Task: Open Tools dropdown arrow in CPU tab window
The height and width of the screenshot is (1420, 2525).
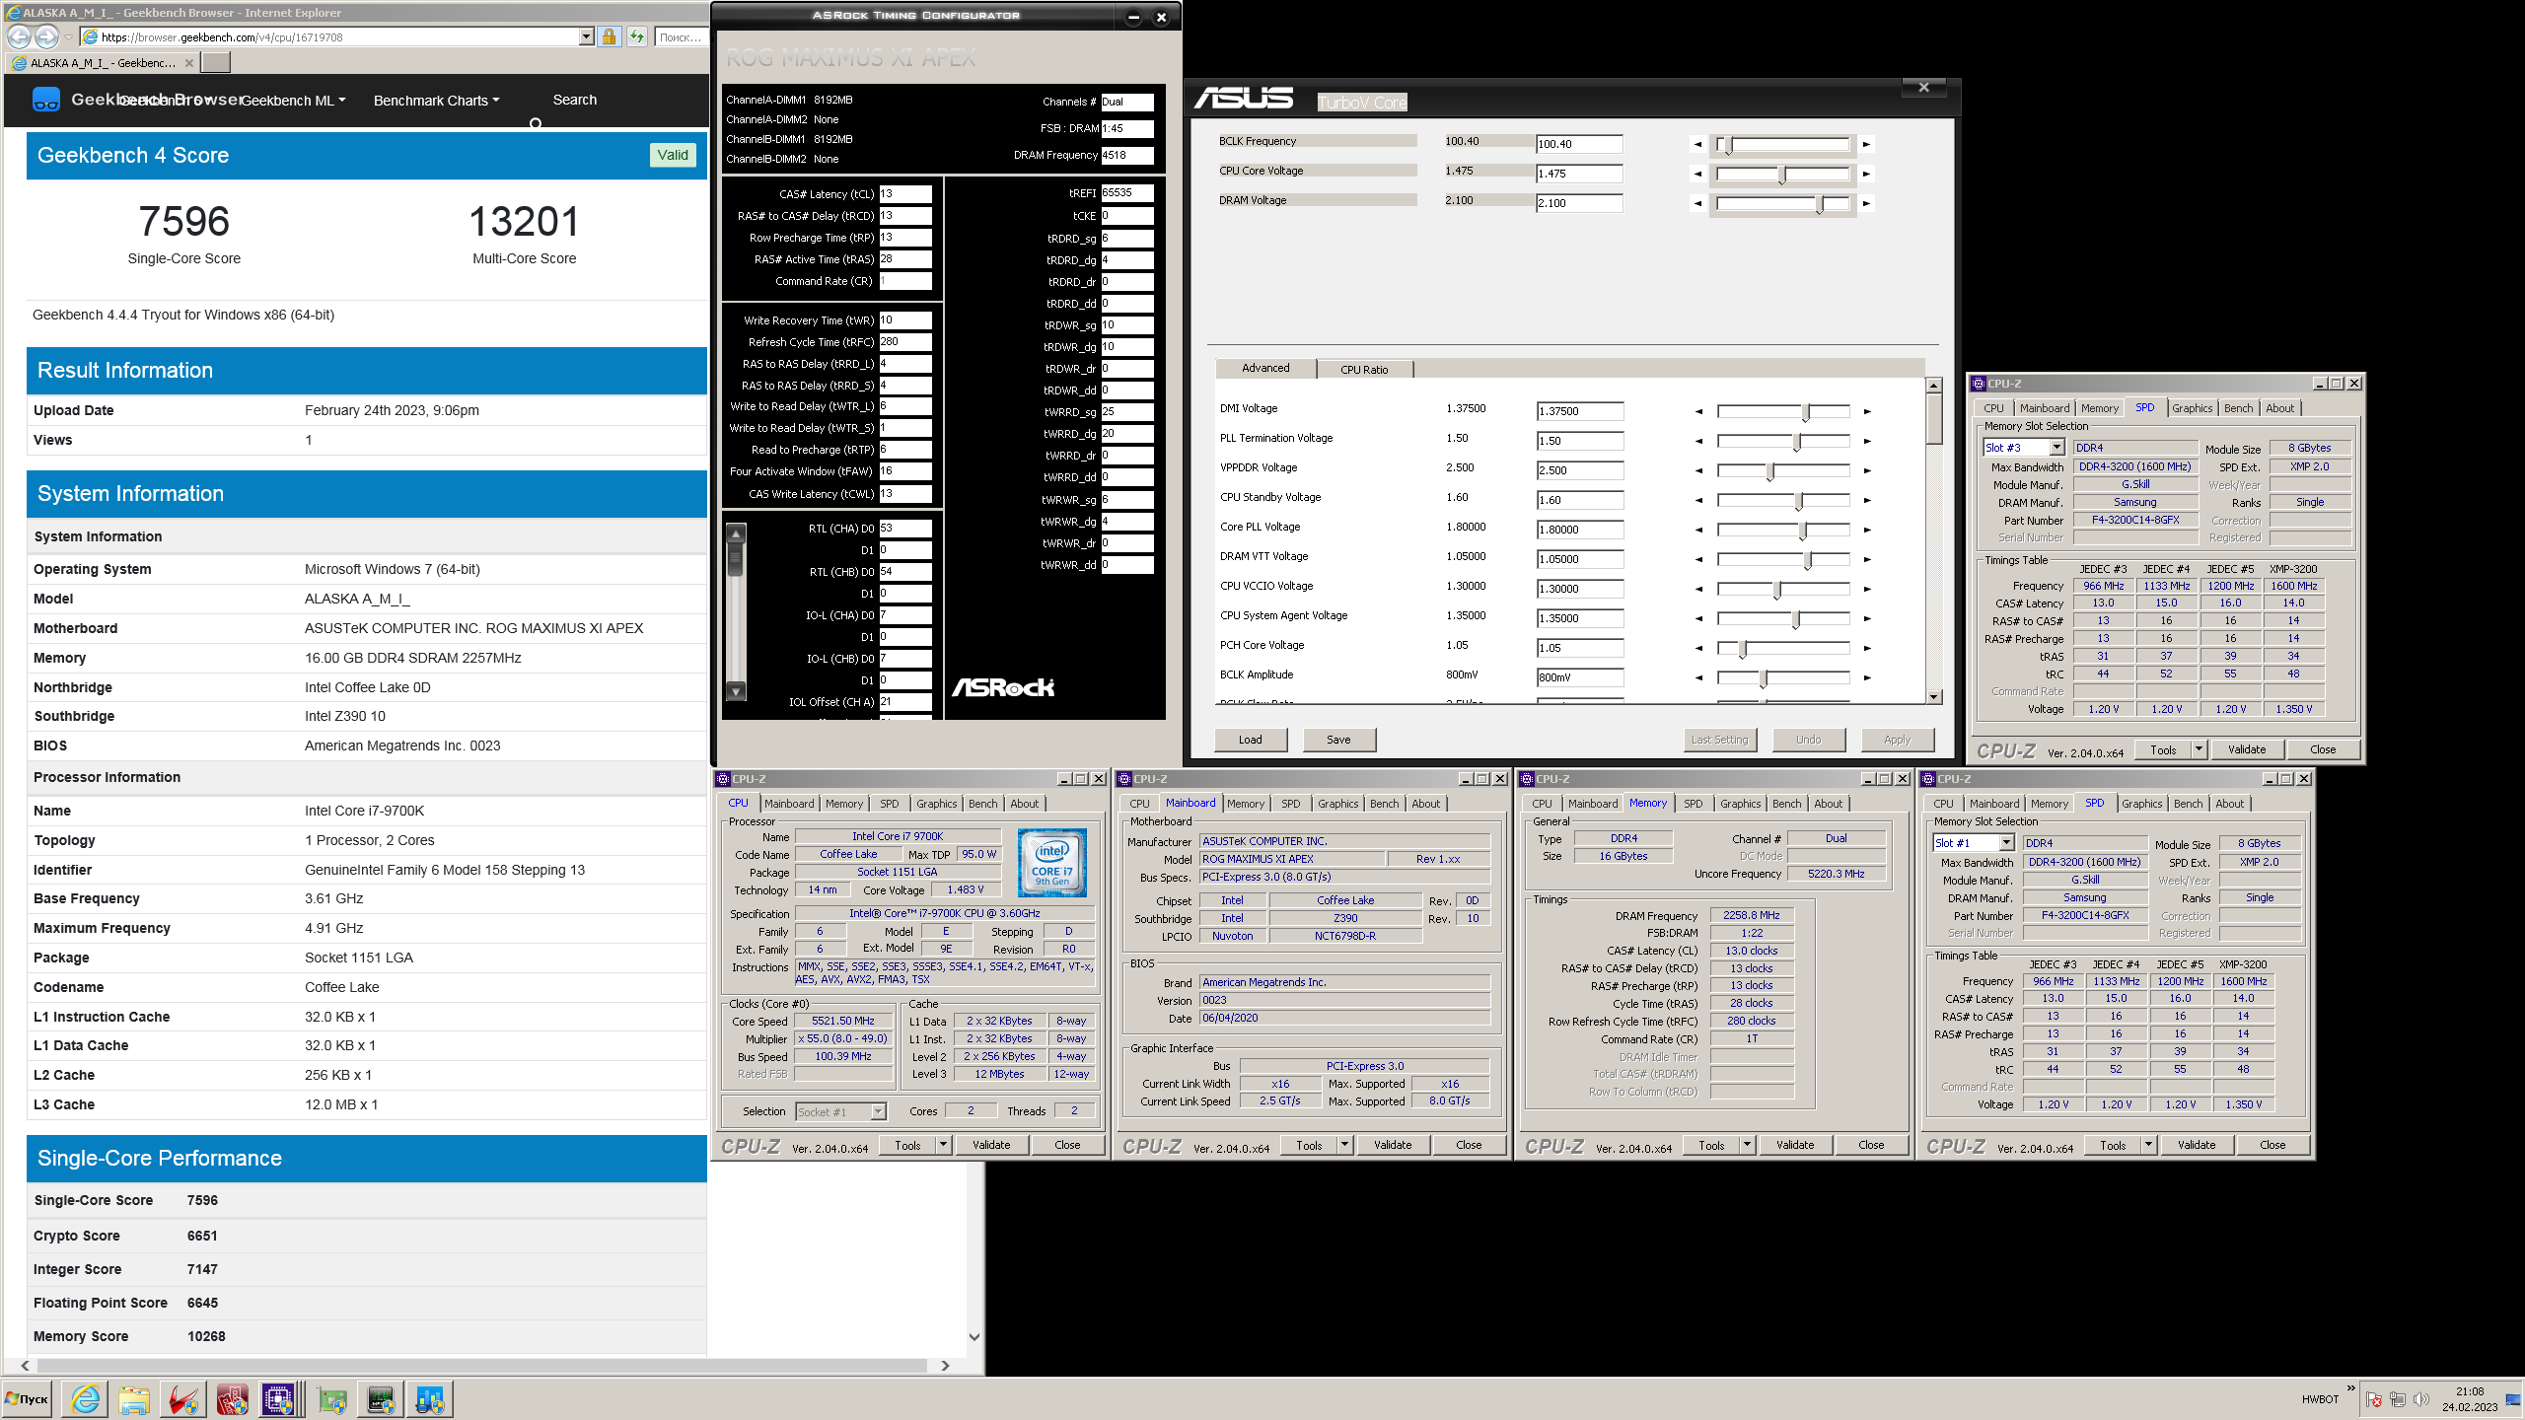Action: click(943, 1145)
